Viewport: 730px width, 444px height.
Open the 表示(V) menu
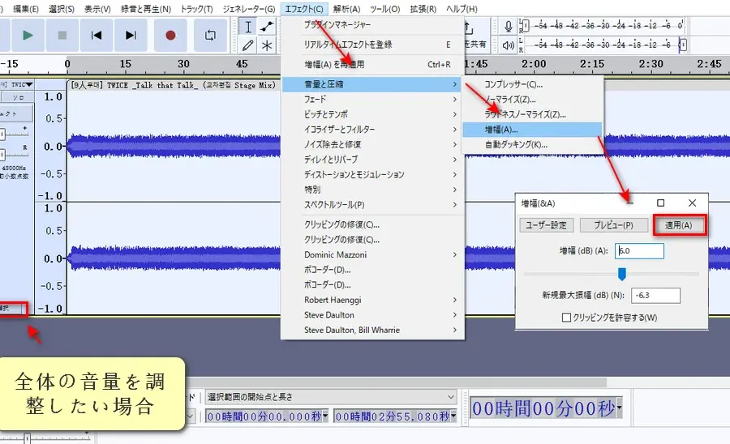(x=97, y=9)
